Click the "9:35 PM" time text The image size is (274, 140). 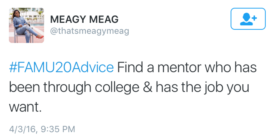tap(58, 129)
